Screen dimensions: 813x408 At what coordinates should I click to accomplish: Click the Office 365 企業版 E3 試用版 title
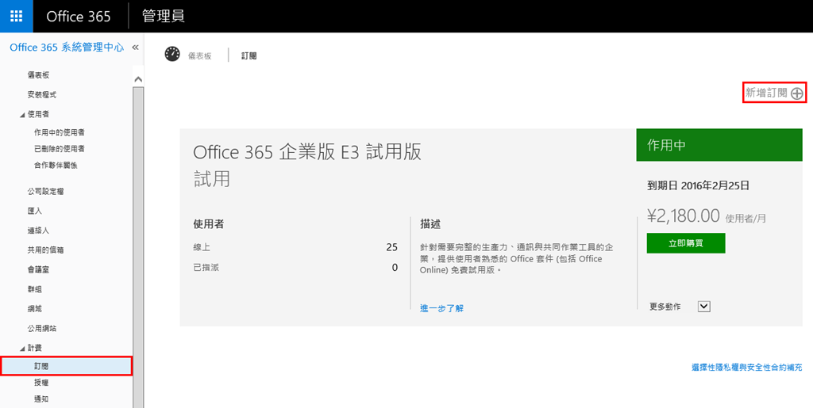tap(307, 153)
